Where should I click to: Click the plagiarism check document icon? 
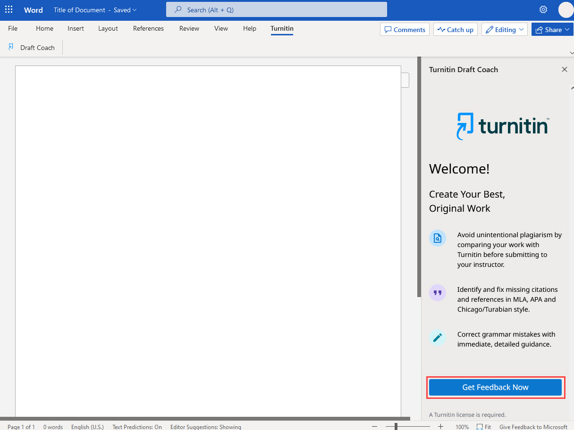438,238
